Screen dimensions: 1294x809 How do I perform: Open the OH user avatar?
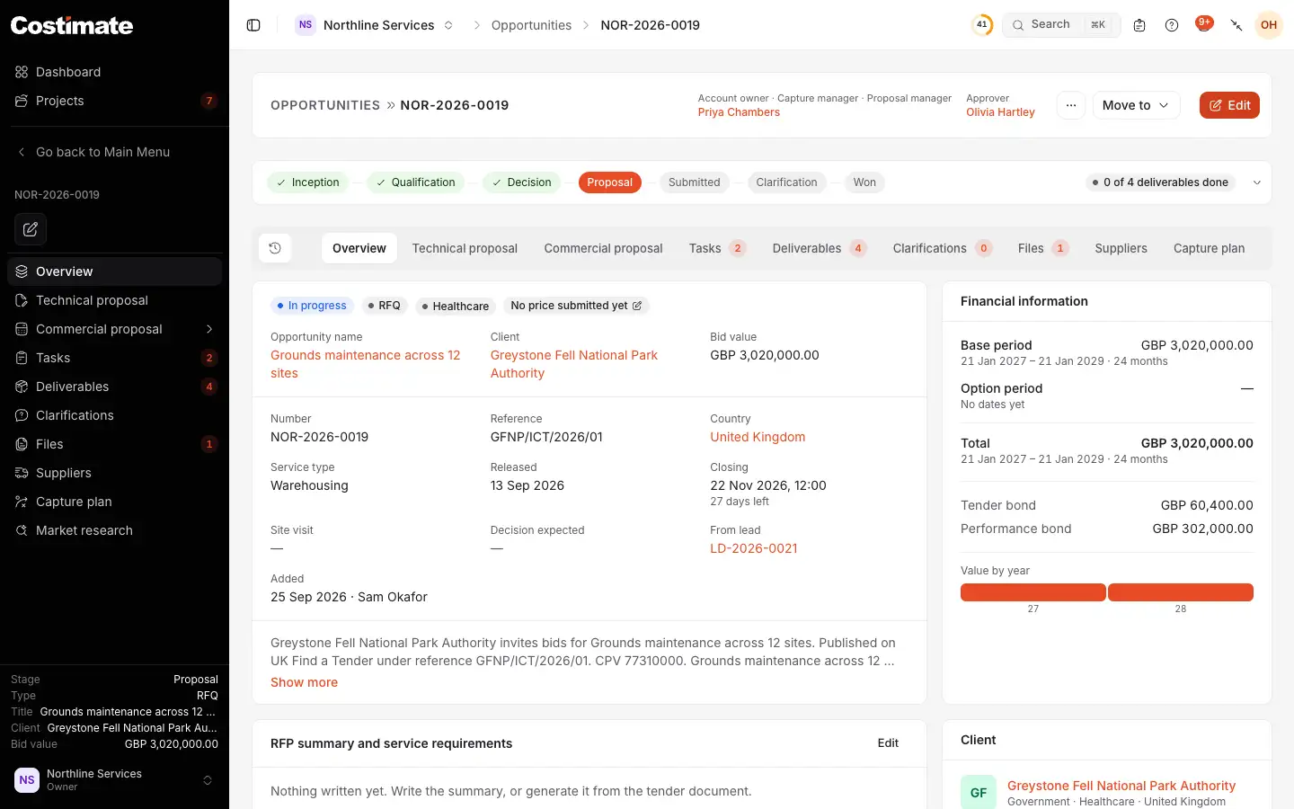1269,25
